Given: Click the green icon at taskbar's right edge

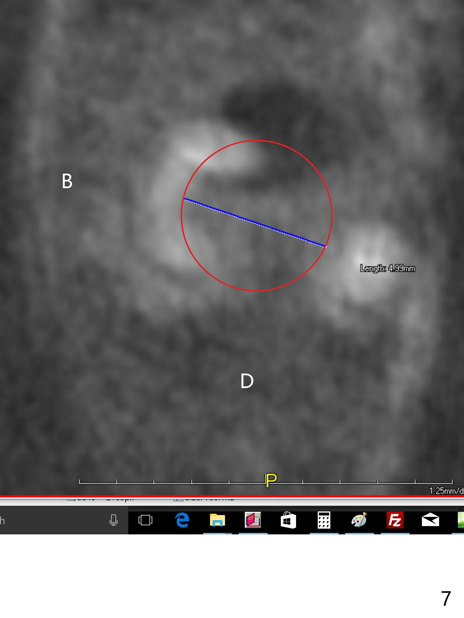Looking at the screenshot, I should click(461, 520).
